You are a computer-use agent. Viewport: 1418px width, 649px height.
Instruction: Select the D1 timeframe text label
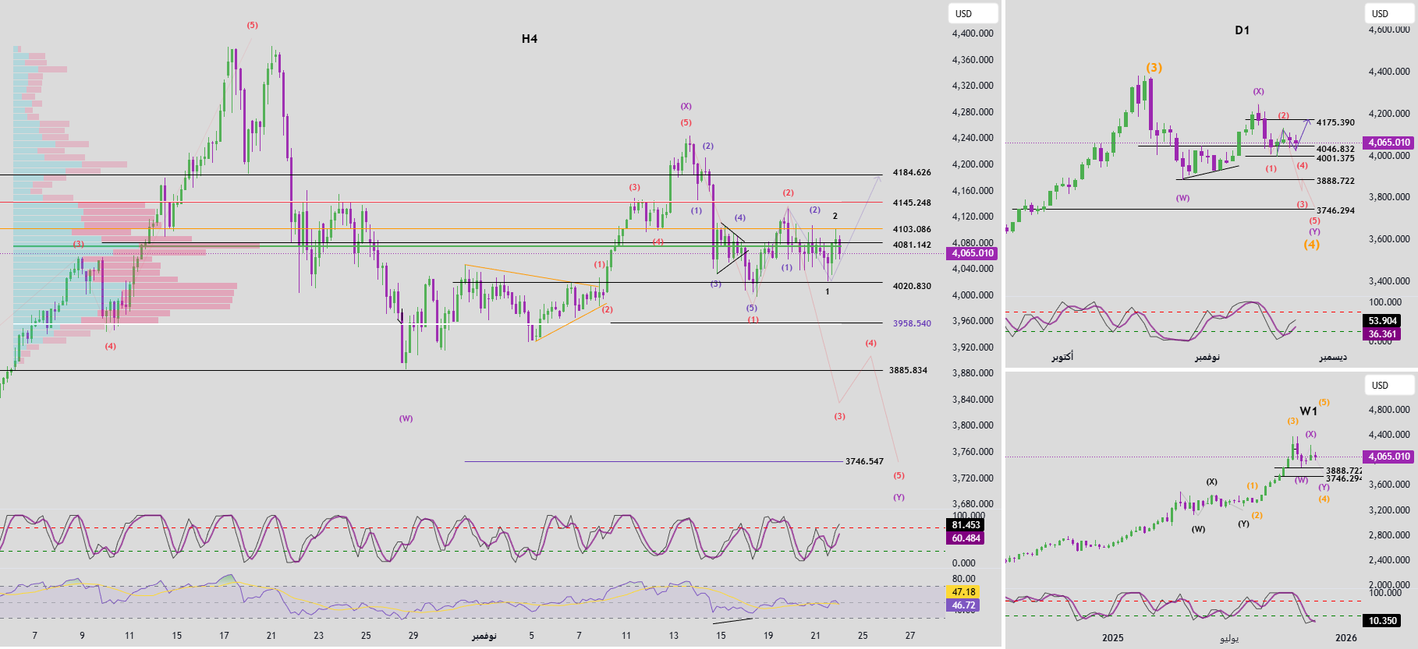(x=1242, y=30)
